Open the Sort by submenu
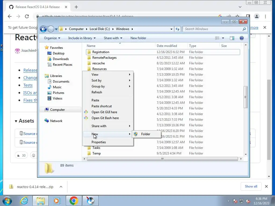 point(108,80)
